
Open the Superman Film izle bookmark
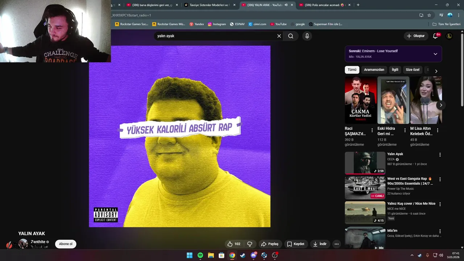(326, 24)
